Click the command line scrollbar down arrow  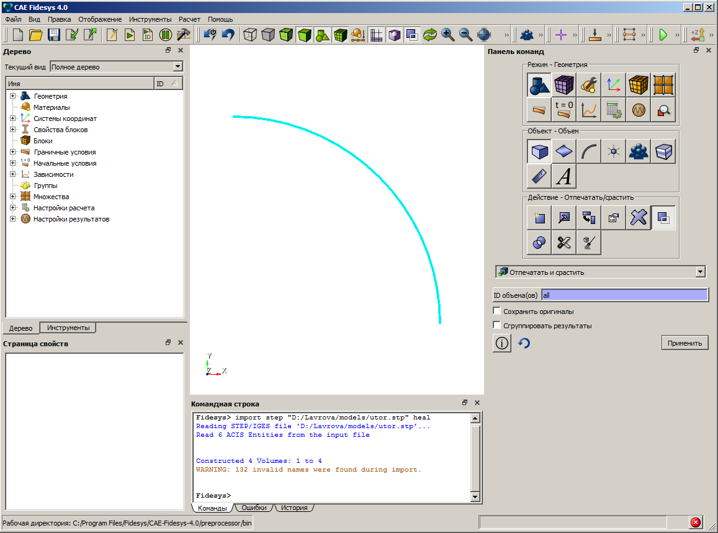(475, 496)
